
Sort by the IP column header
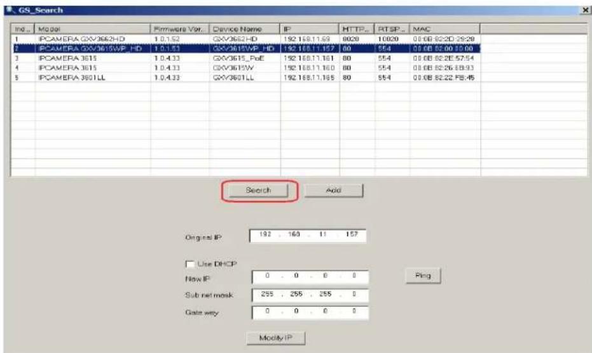coord(310,29)
